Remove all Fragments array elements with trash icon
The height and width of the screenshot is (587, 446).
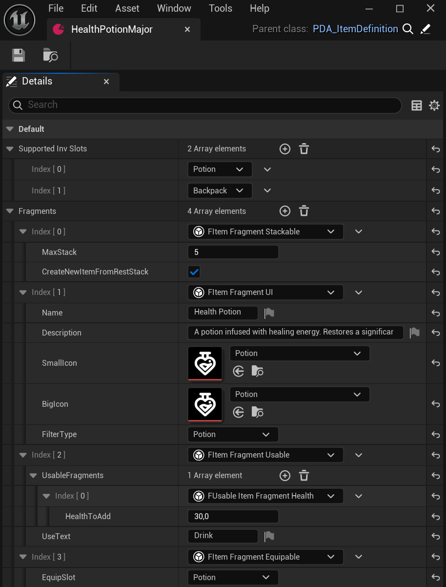(304, 211)
